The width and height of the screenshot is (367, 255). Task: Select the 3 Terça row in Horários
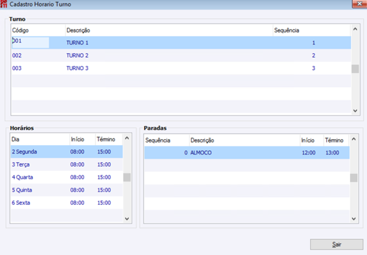click(67, 164)
